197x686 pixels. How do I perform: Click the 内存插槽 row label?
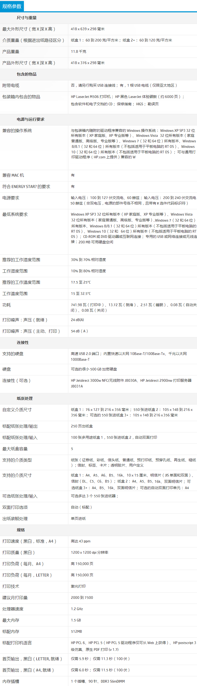[11, 682]
